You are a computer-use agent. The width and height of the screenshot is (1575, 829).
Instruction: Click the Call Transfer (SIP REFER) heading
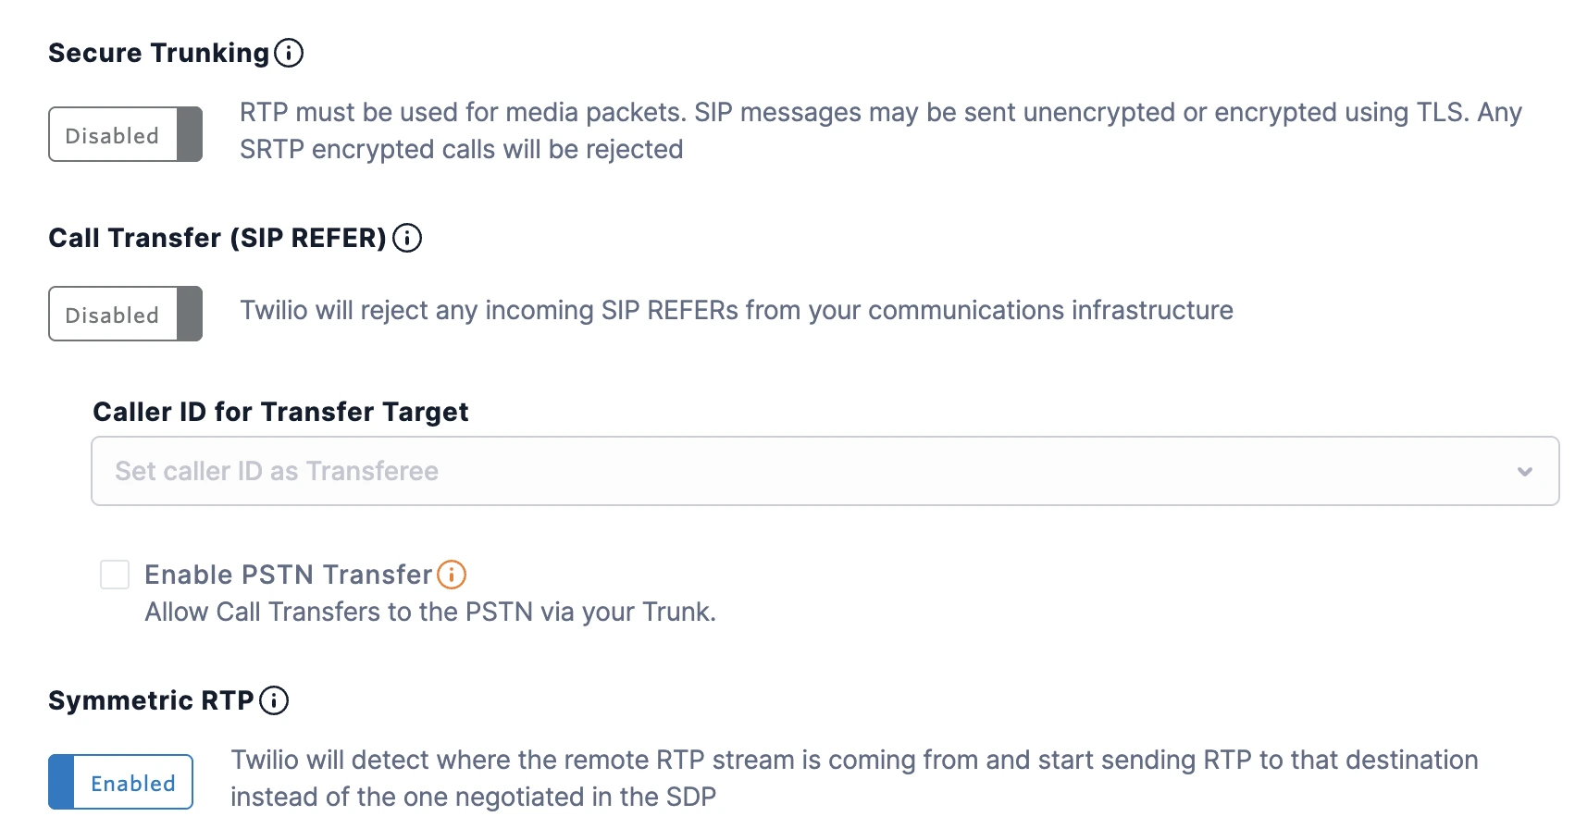(x=217, y=238)
